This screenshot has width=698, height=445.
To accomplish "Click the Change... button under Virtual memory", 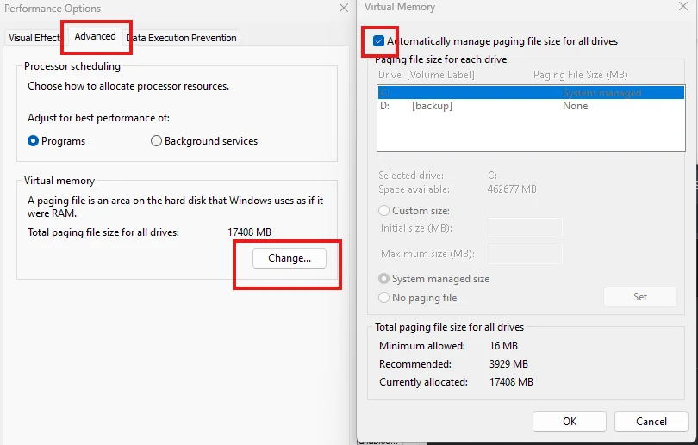I will click(290, 258).
